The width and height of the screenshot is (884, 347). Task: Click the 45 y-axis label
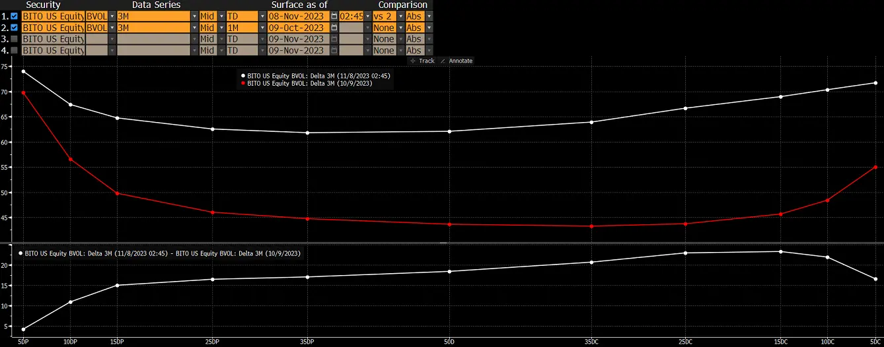pyautogui.click(x=5, y=218)
